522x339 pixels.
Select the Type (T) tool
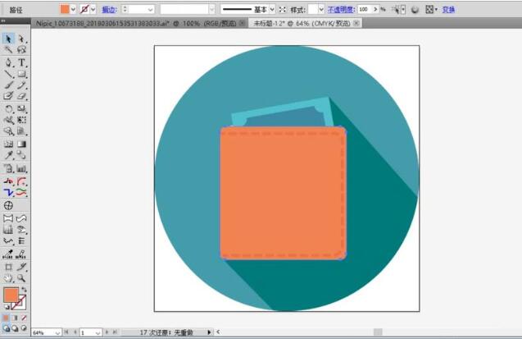click(x=21, y=62)
